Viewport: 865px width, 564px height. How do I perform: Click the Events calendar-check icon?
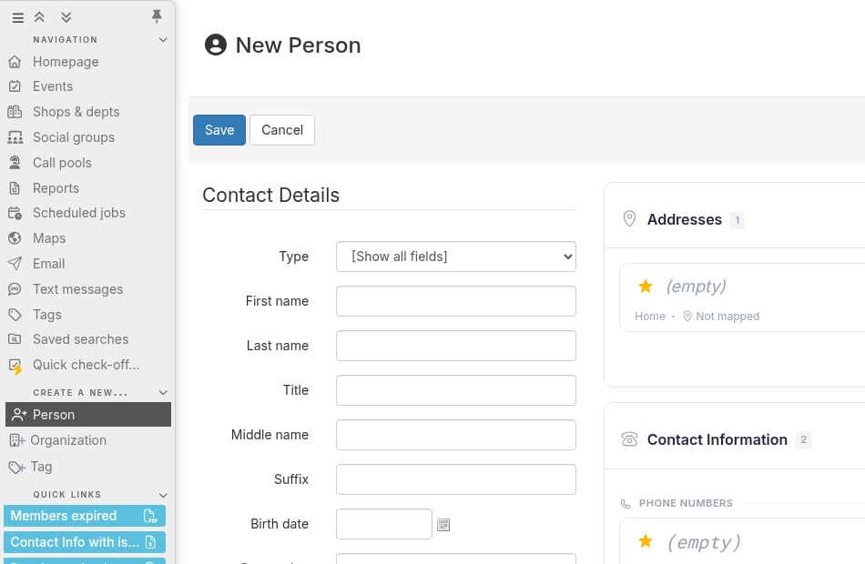tap(15, 86)
